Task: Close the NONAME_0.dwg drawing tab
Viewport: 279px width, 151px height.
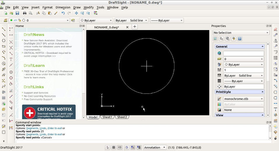Action: point(127,27)
